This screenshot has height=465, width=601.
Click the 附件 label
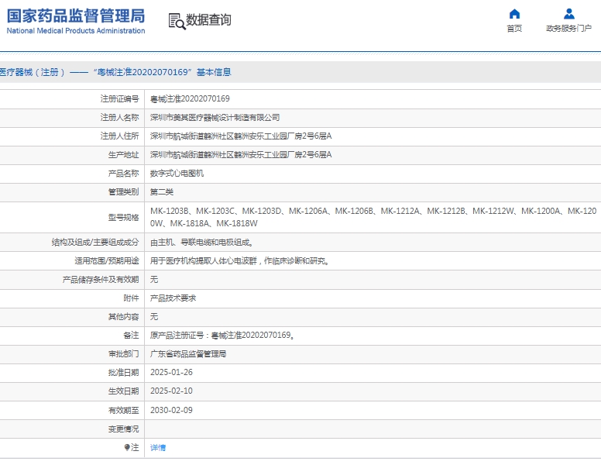pyautogui.click(x=131, y=298)
